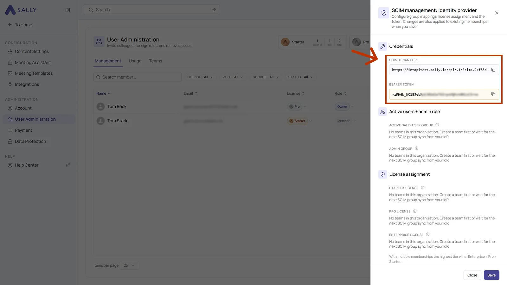The height and width of the screenshot is (285, 507).
Task: Close the SCIM management panel with X
Action: pos(497,13)
